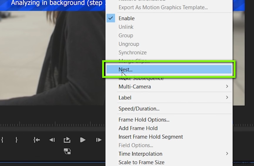Click the Make Subsequence entry
254x166 pixels.
[x=169, y=78]
